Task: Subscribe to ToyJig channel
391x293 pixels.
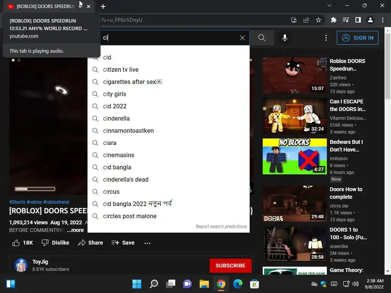Action: pyautogui.click(x=230, y=266)
